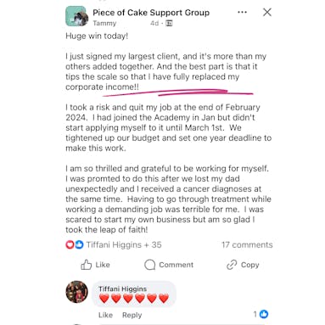Click the author name Tammy
This screenshot has height=325, width=325.
(104, 23)
